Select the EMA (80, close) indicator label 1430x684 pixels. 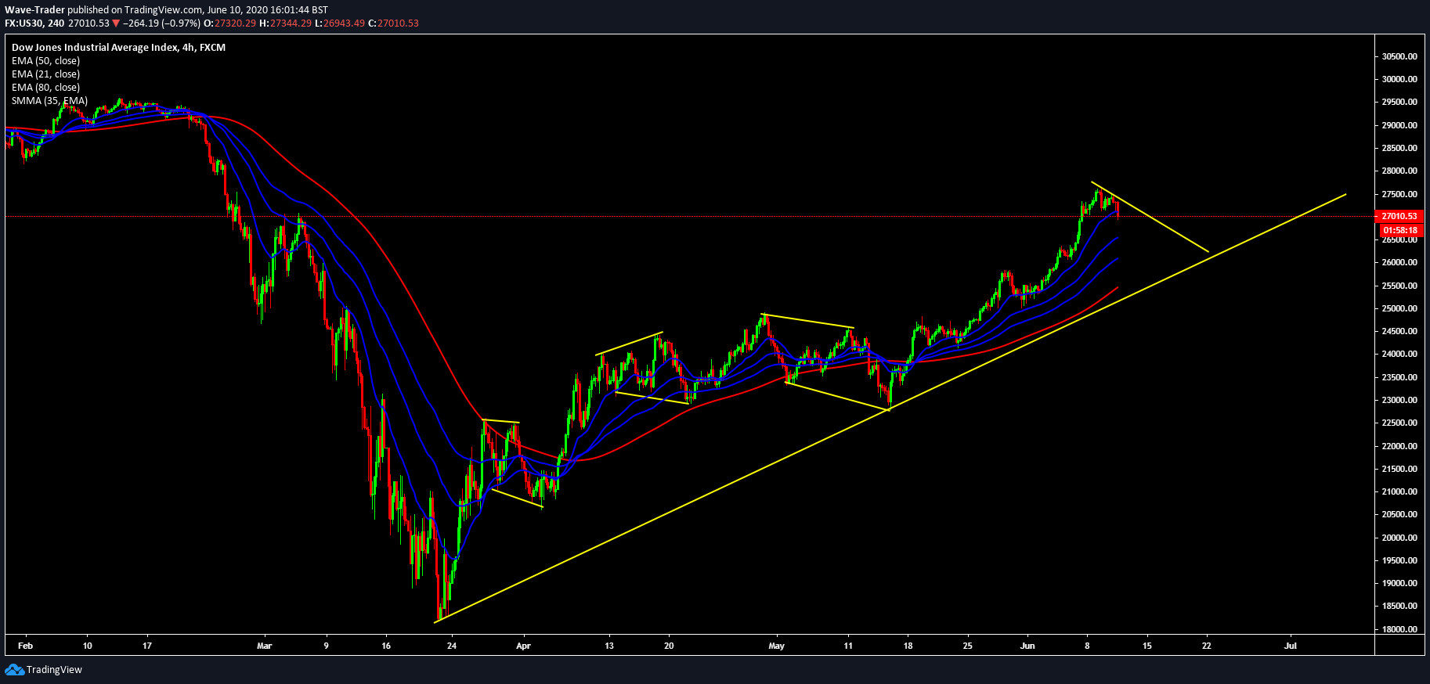[x=45, y=88]
